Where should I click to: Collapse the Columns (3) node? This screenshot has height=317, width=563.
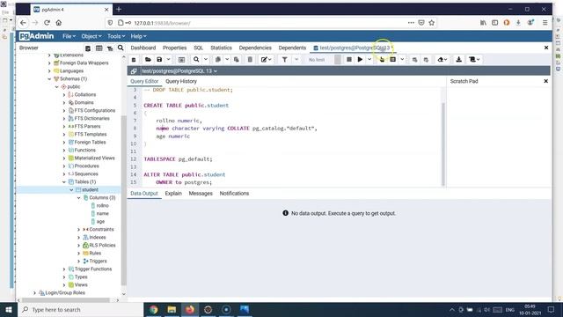pyautogui.click(x=78, y=197)
